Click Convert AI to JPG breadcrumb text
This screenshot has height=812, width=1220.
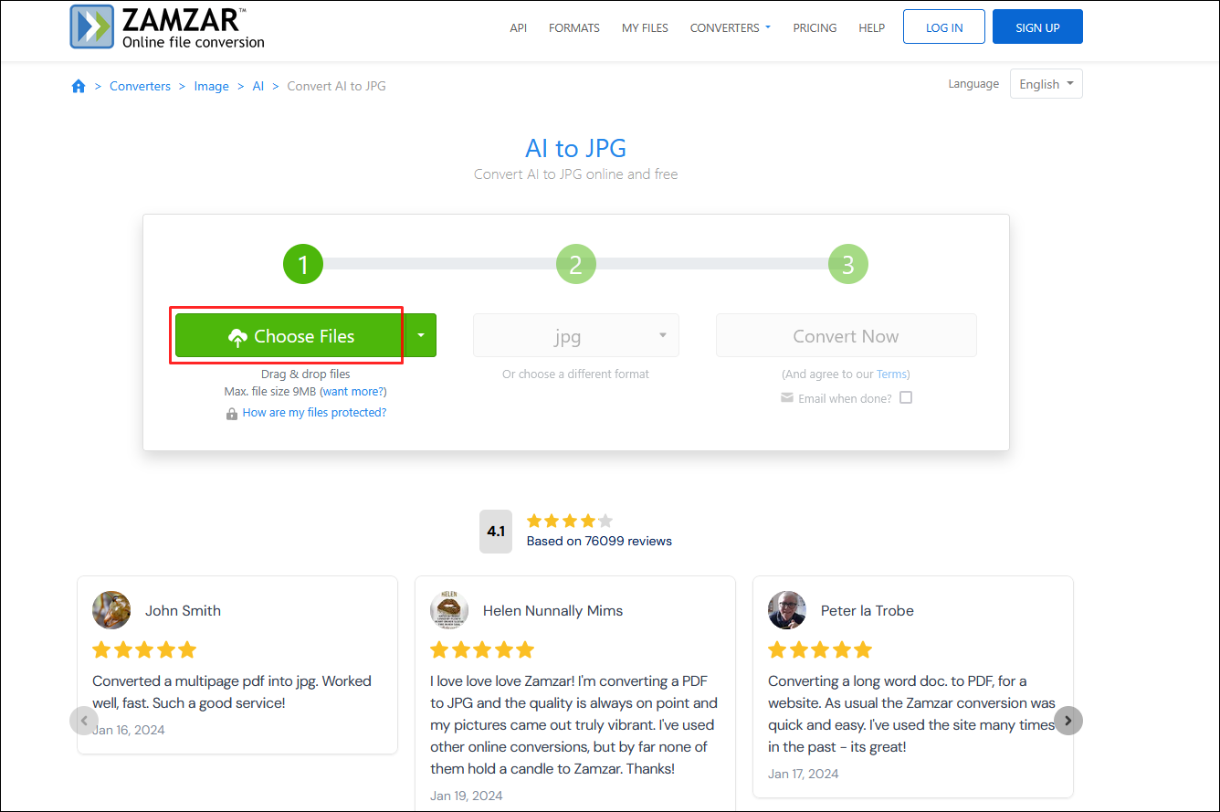pyautogui.click(x=337, y=86)
